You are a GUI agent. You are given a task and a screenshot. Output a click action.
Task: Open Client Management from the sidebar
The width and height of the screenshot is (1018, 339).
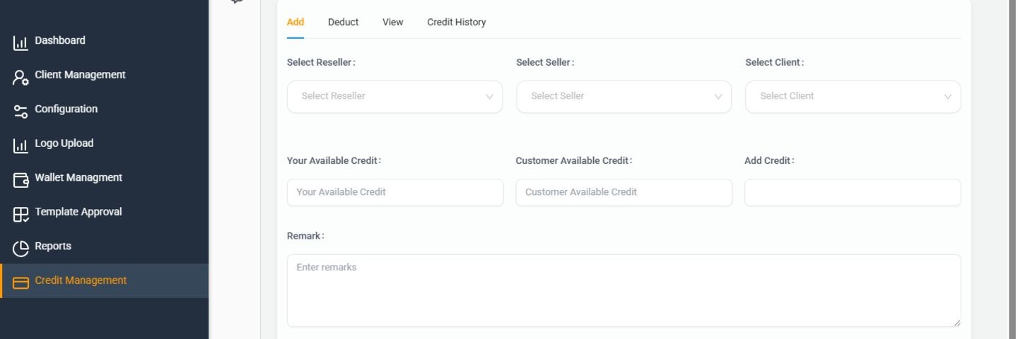[x=80, y=75]
